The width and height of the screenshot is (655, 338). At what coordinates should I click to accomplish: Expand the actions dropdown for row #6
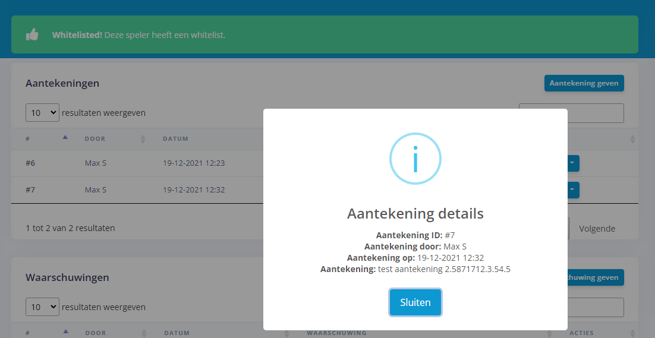(x=572, y=163)
